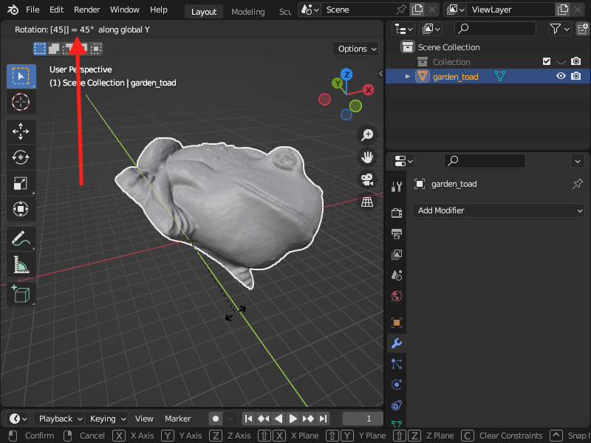
Task: Open Output properties tab
Action: [397, 234]
